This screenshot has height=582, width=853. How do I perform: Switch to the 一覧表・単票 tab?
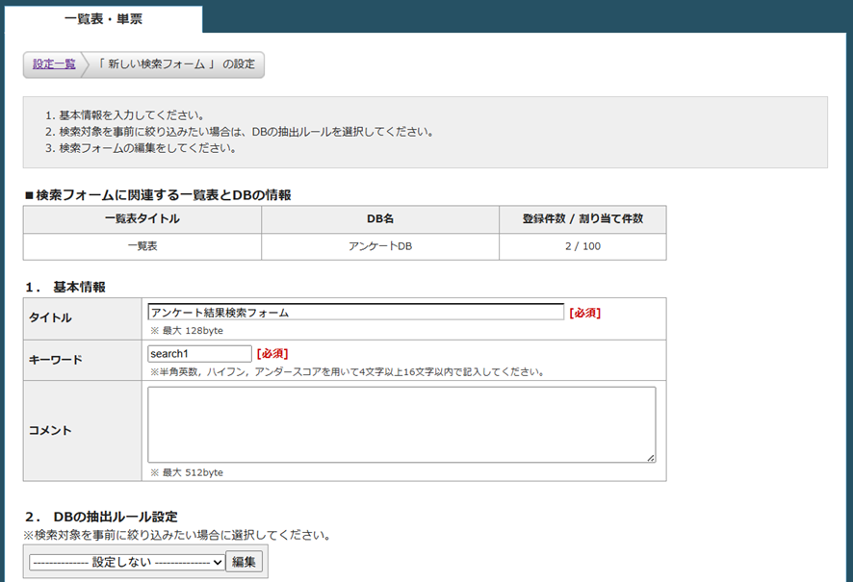point(103,19)
